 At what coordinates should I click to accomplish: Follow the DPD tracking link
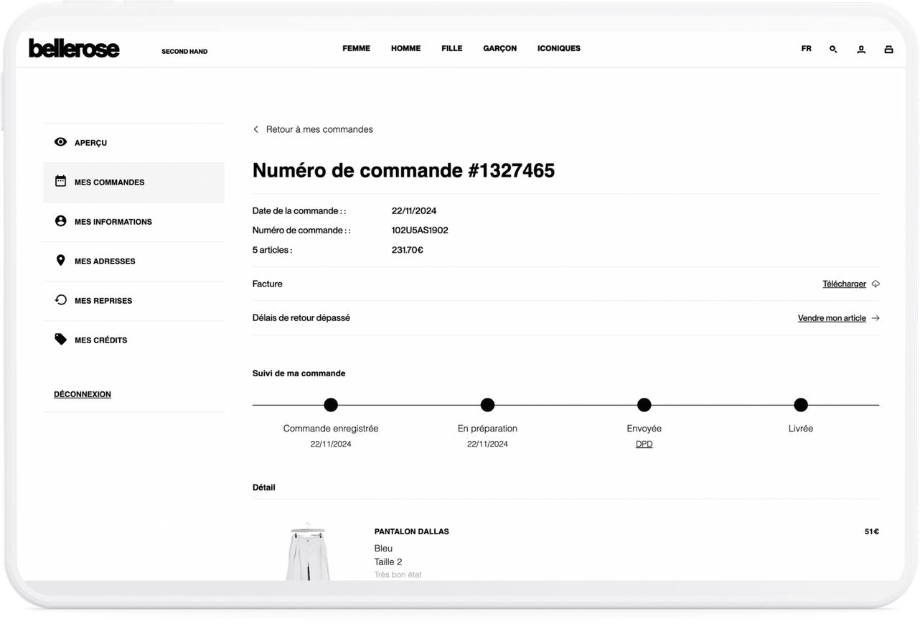(x=644, y=444)
